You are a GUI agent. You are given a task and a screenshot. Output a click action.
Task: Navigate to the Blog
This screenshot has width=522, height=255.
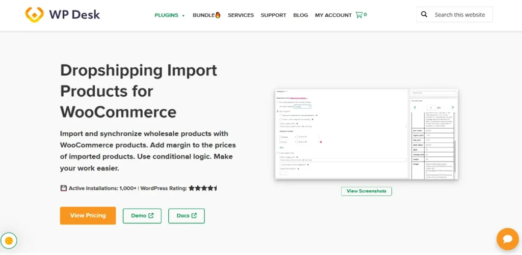pyautogui.click(x=300, y=15)
